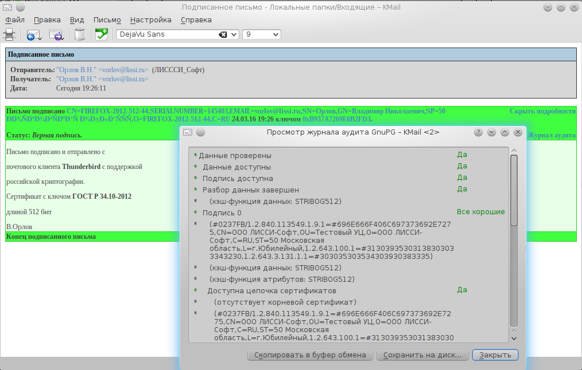The width and height of the screenshot is (582, 370).
Task: Create a to-do from the message icon
Action: pos(102,34)
